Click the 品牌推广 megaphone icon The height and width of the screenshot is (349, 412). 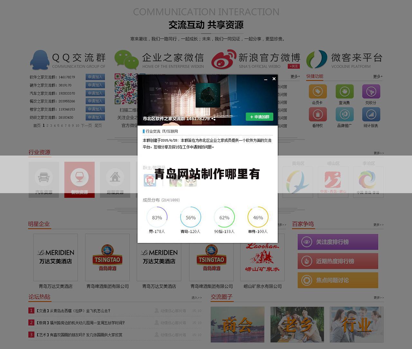[345, 114]
